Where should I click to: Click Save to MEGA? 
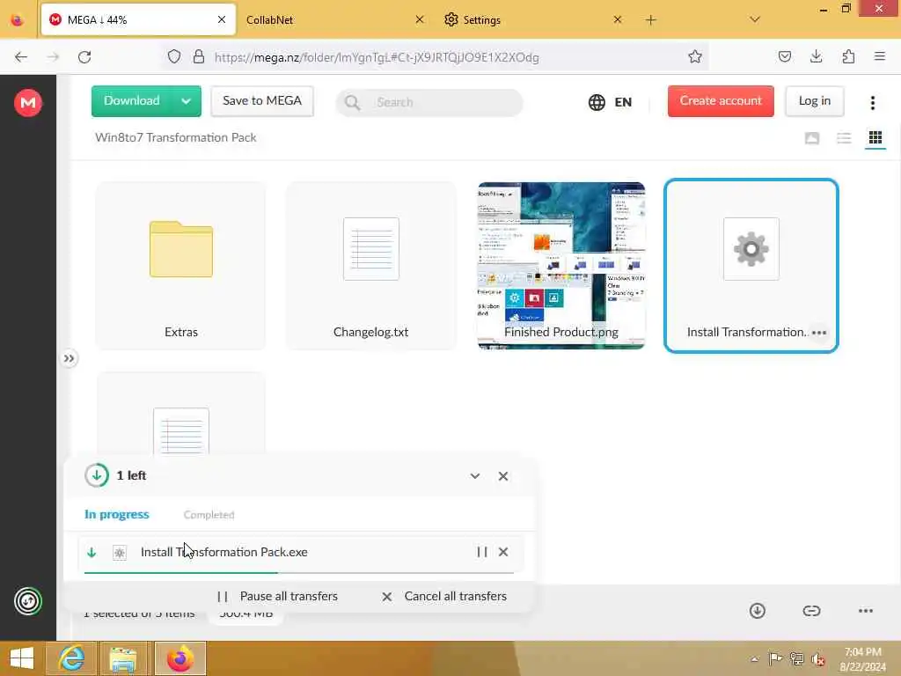[x=262, y=100]
